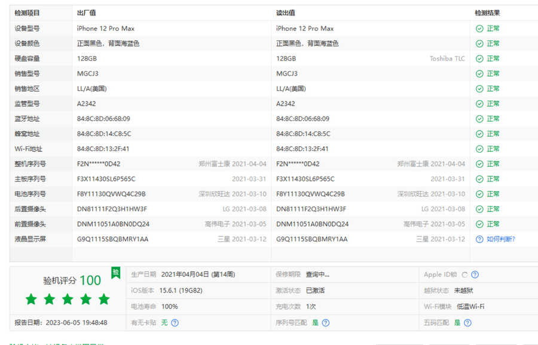Screen dimensions: 538x345
Task: Select factory serial F2N******0D42
Action: [99, 164]
